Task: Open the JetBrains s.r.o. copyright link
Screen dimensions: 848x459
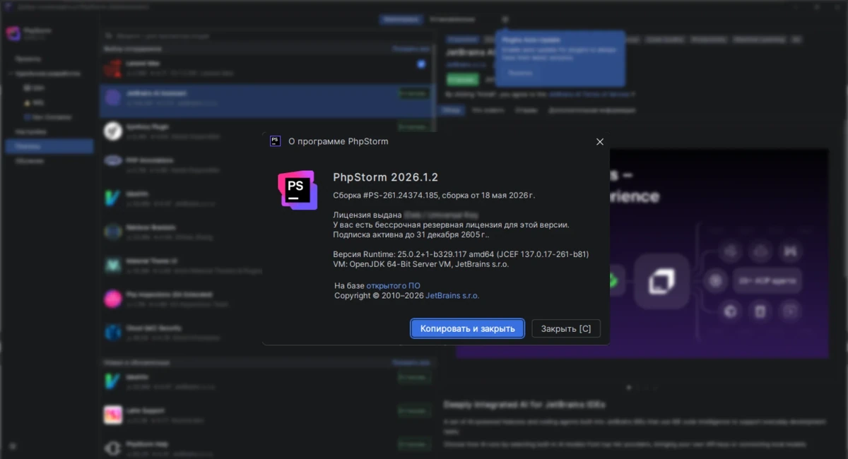Action: click(x=452, y=295)
